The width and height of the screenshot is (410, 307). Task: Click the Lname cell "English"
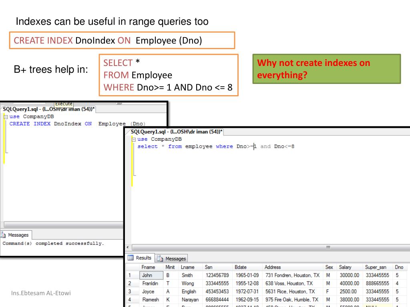point(191,291)
